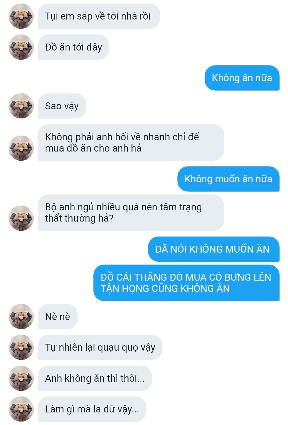This screenshot has width=288, height=425.
Task: Select "Tự nhiên lại quạu quọ vậy" message
Action: pyautogui.click(x=100, y=347)
